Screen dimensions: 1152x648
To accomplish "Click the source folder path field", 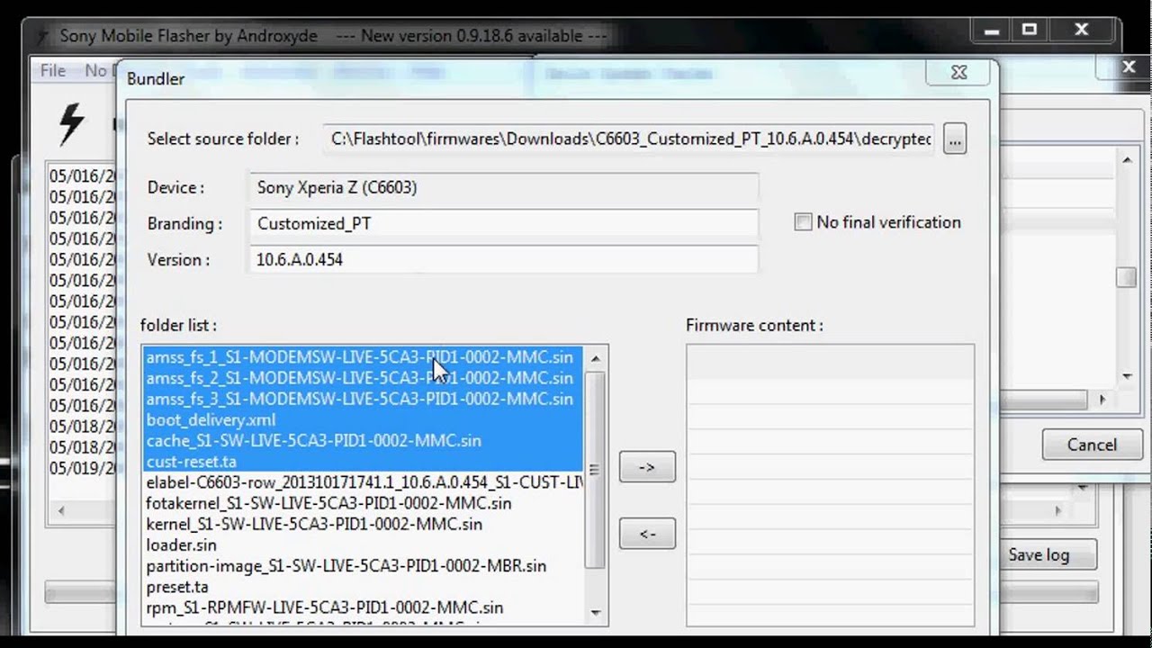I will coord(630,139).
